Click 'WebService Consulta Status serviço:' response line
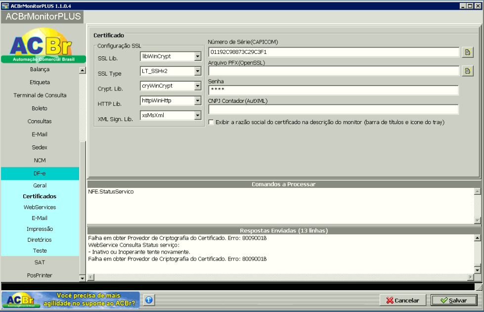This screenshot has width=484, height=312. click(x=133, y=245)
